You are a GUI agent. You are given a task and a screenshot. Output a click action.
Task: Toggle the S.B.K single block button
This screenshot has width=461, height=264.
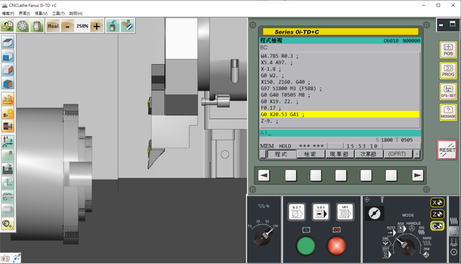[321, 212]
